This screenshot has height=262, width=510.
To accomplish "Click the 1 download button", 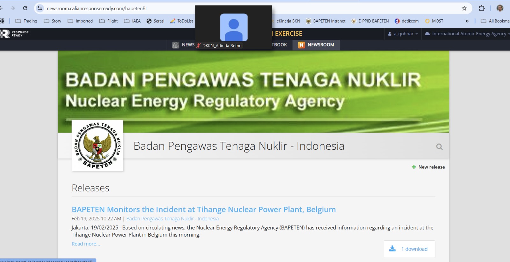I will 409,249.
